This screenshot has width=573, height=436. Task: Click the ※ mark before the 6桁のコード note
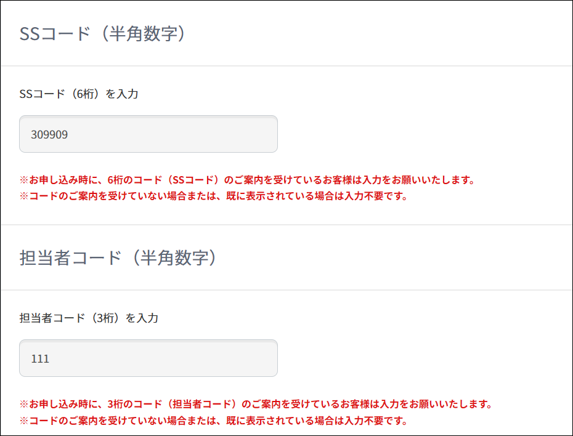click(x=24, y=180)
